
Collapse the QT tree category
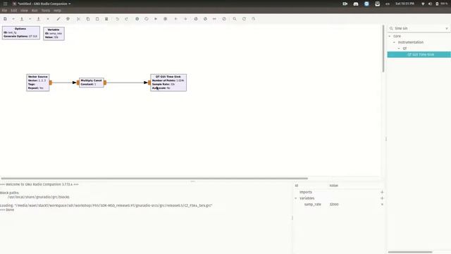pos(399,49)
